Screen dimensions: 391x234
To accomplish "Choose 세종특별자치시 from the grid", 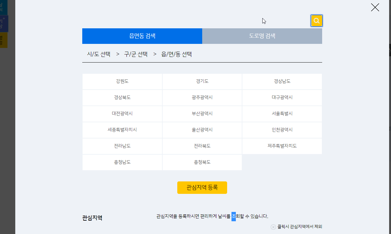I will [122, 130].
